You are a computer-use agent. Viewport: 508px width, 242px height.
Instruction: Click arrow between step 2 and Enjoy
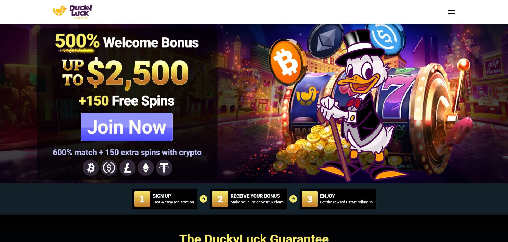point(293,199)
